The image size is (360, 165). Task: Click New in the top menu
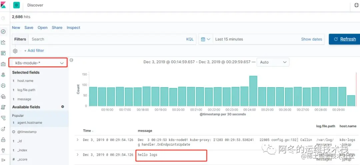tap(16, 28)
